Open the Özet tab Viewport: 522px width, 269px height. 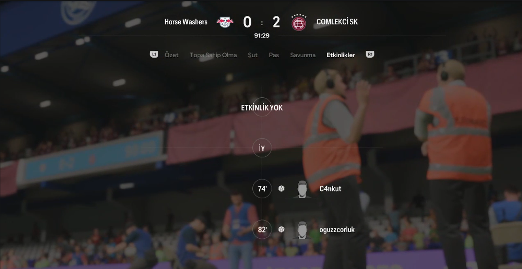171,55
